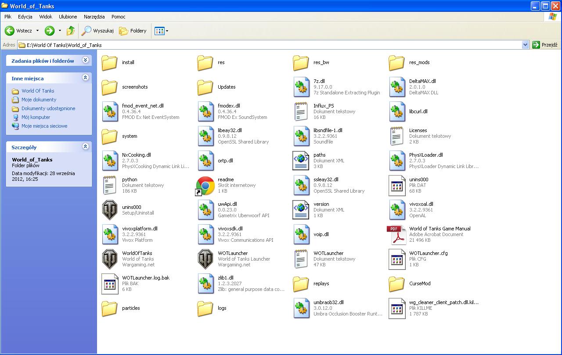This screenshot has height=355, width=562.
Task: Open the Pomoc menu
Action: [119, 17]
